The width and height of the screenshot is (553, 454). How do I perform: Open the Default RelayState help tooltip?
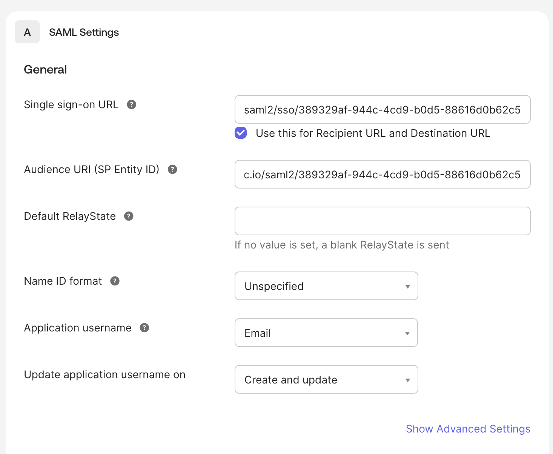coord(129,216)
